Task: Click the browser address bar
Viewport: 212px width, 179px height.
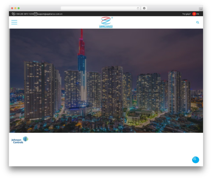Action: (x=100, y=8)
